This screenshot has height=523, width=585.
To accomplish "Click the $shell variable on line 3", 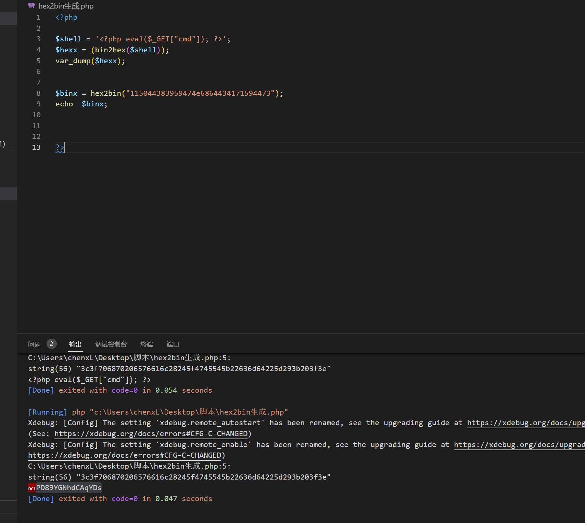I will pos(68,39).
